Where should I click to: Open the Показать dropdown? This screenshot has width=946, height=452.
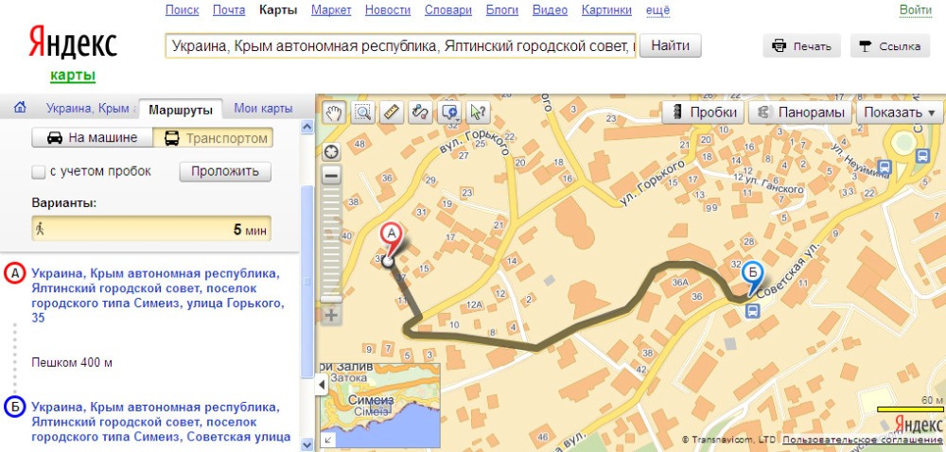pos(900,113)
